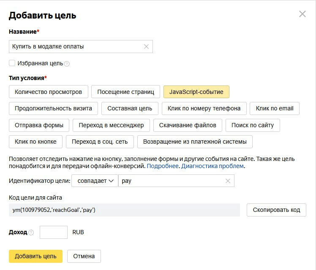
Task: Enable the Избранная цель checkbox
Action: point(12,63)
